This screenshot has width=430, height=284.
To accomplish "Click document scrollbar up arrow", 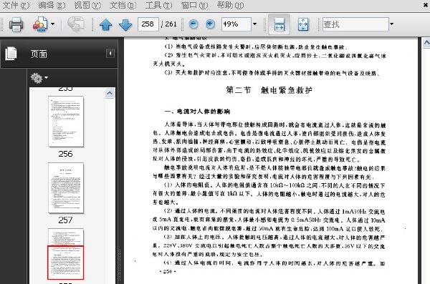I will pyautogui.click(x=426, y=43).
